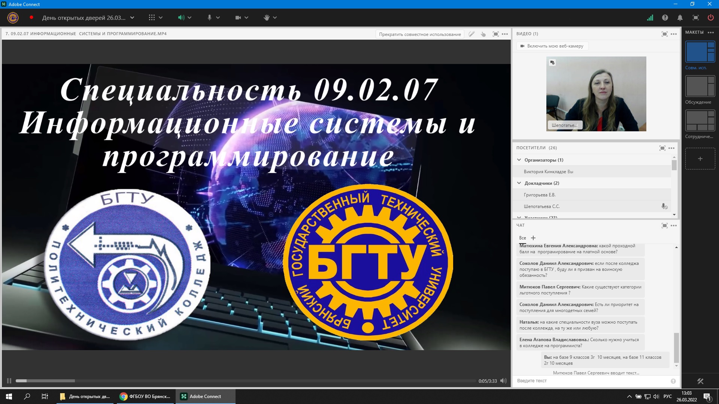This screenshot has height=404, width=719.
Task: Maximize the share pod
Action: tap(496, 34)
